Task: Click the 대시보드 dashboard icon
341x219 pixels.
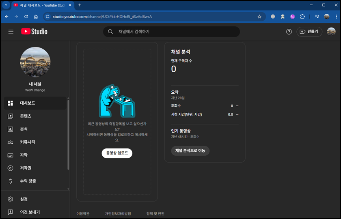Action: pos(11,103)
